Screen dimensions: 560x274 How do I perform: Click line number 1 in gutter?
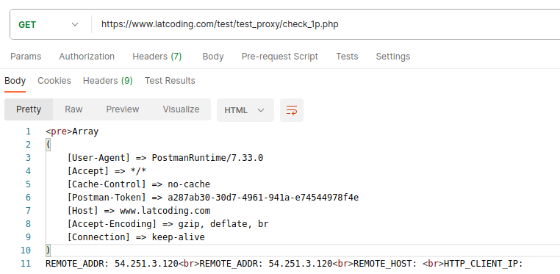(28, 131)
